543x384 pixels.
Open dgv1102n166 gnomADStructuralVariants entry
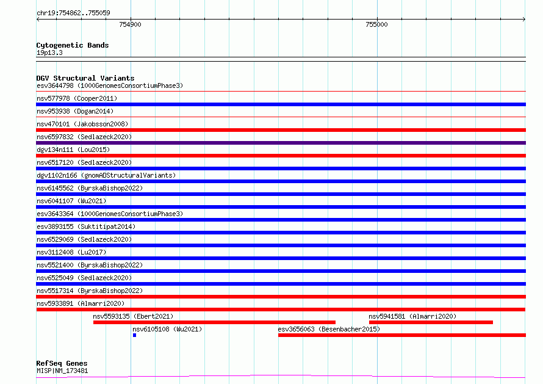(x=106, y=175)
